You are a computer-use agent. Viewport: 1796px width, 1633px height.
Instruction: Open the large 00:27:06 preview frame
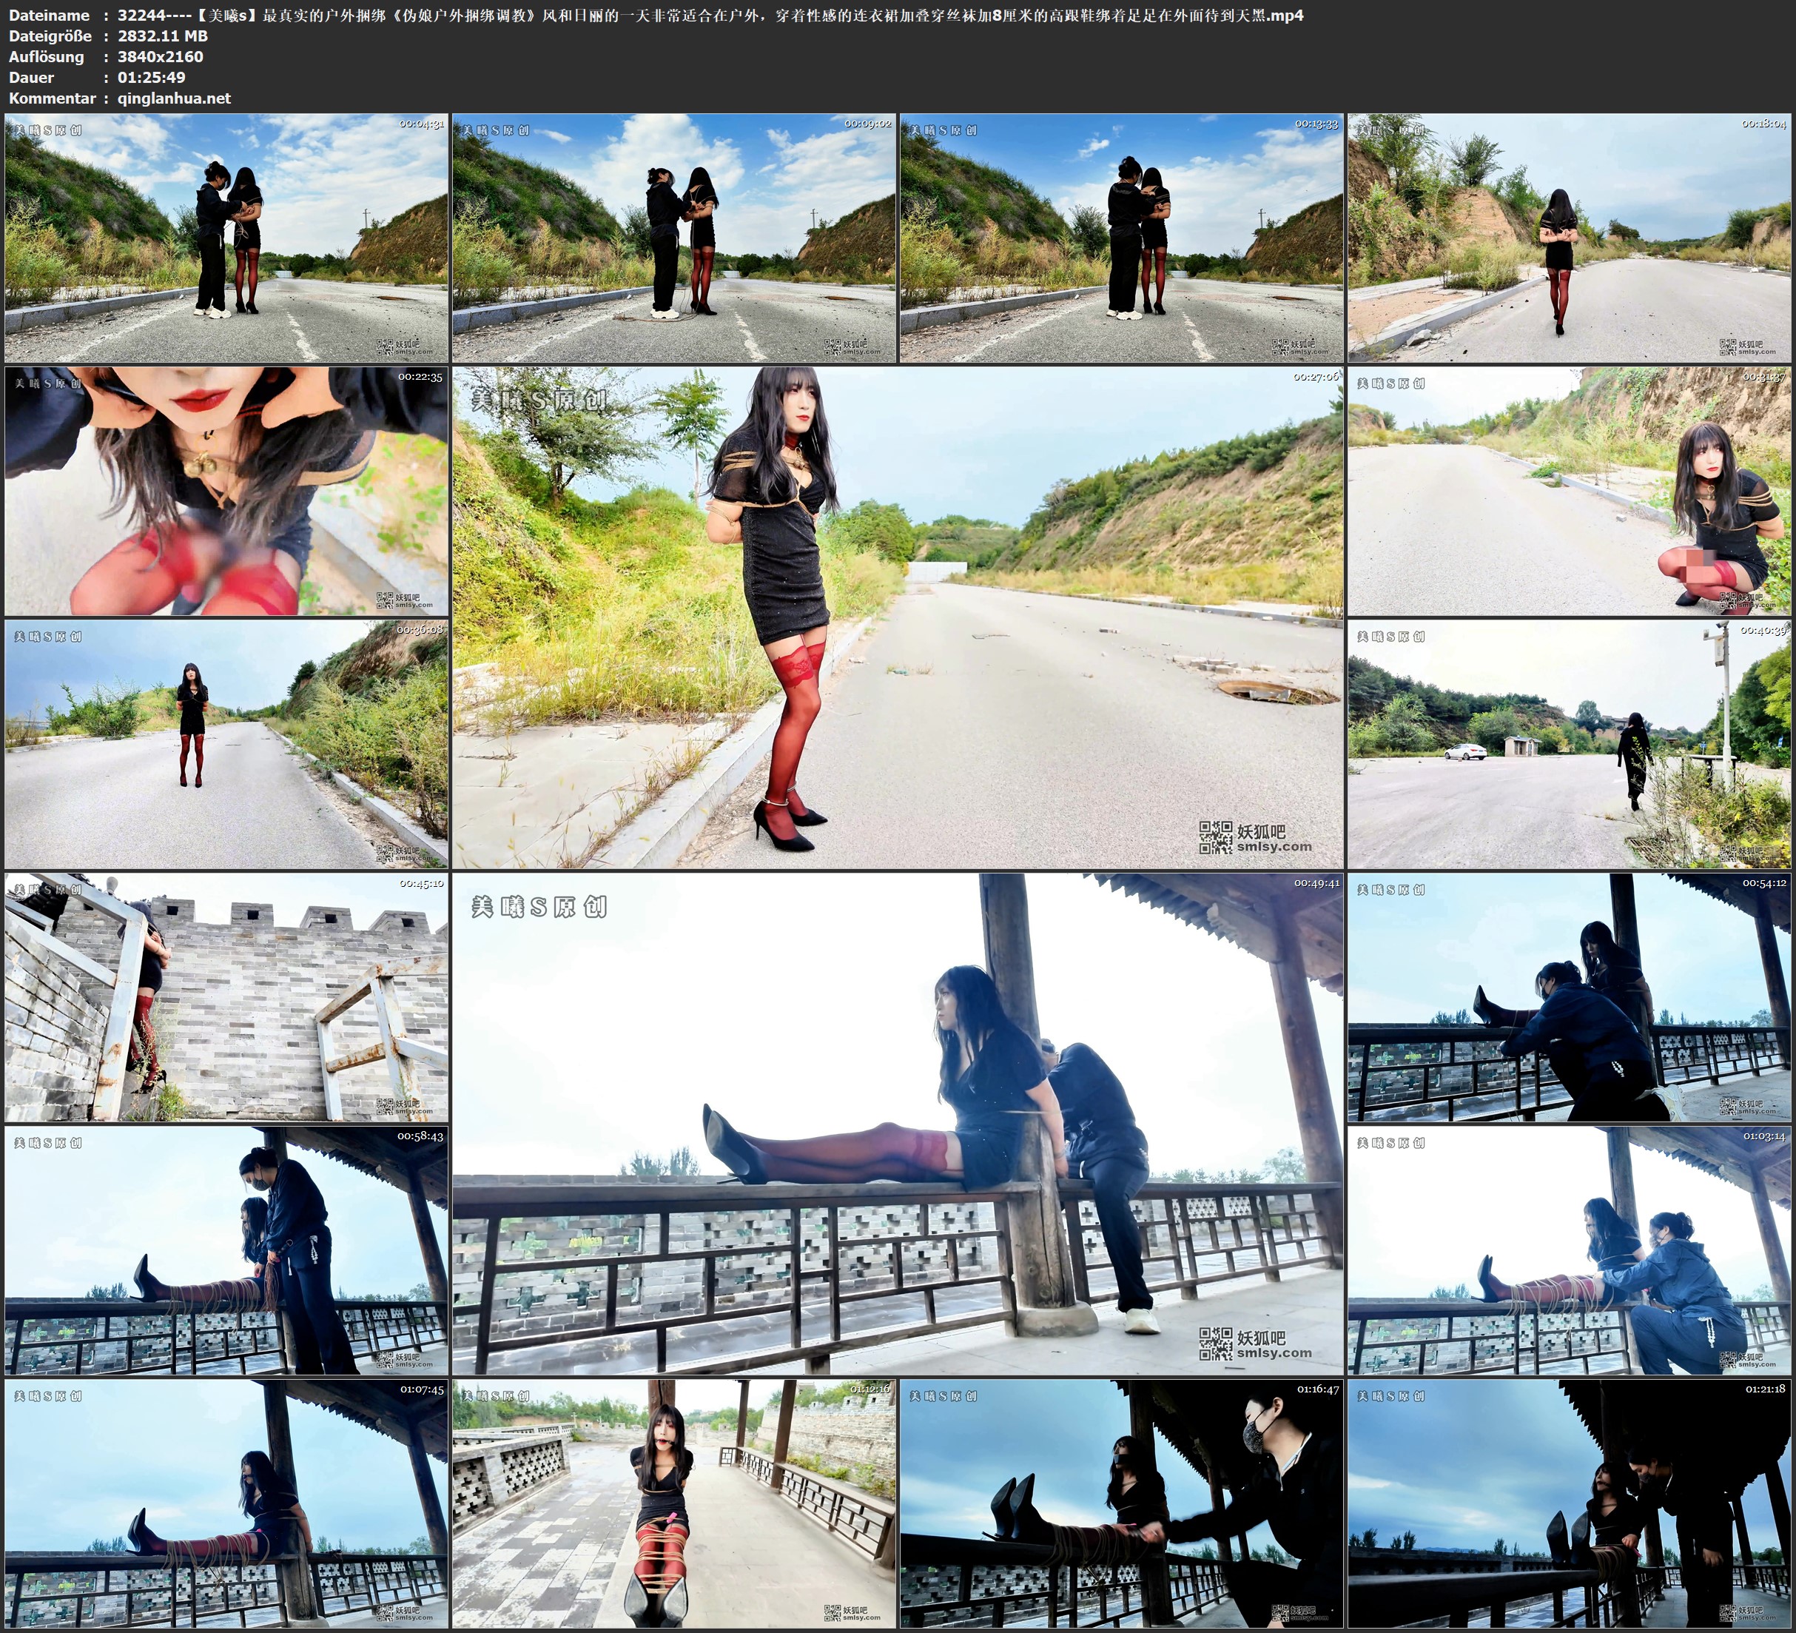point(897,617)
